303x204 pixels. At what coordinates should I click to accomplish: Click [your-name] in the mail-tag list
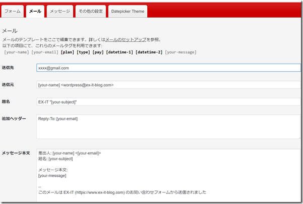coord(17,52)
